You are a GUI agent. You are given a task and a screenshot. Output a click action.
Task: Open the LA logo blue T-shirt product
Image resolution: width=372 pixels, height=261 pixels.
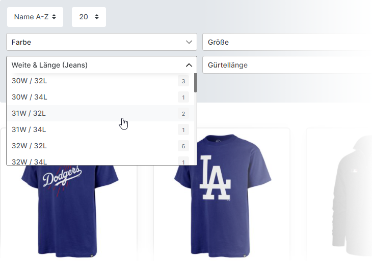[x=222, y=195]
